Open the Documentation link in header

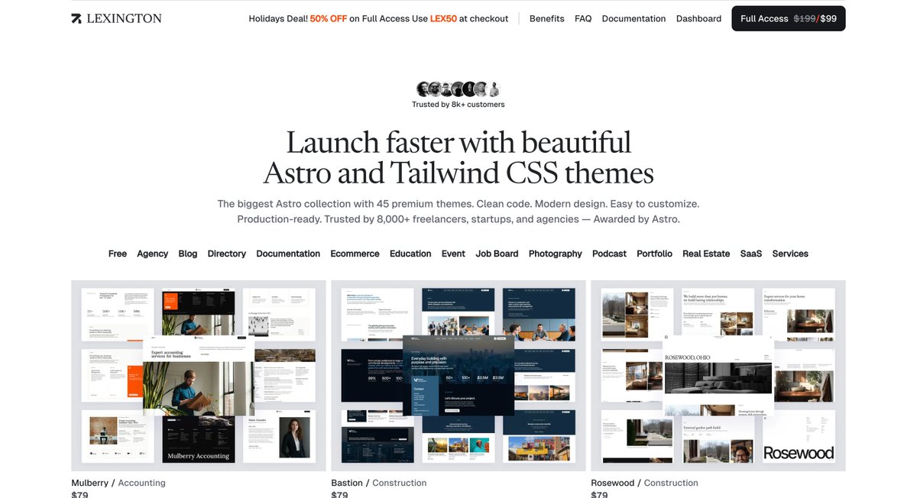click(633, 18)
